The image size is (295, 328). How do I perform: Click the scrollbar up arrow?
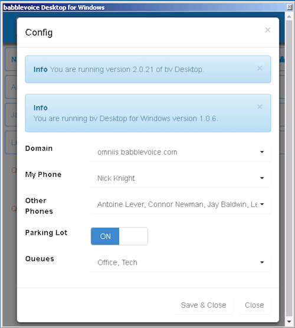(289, 17)
